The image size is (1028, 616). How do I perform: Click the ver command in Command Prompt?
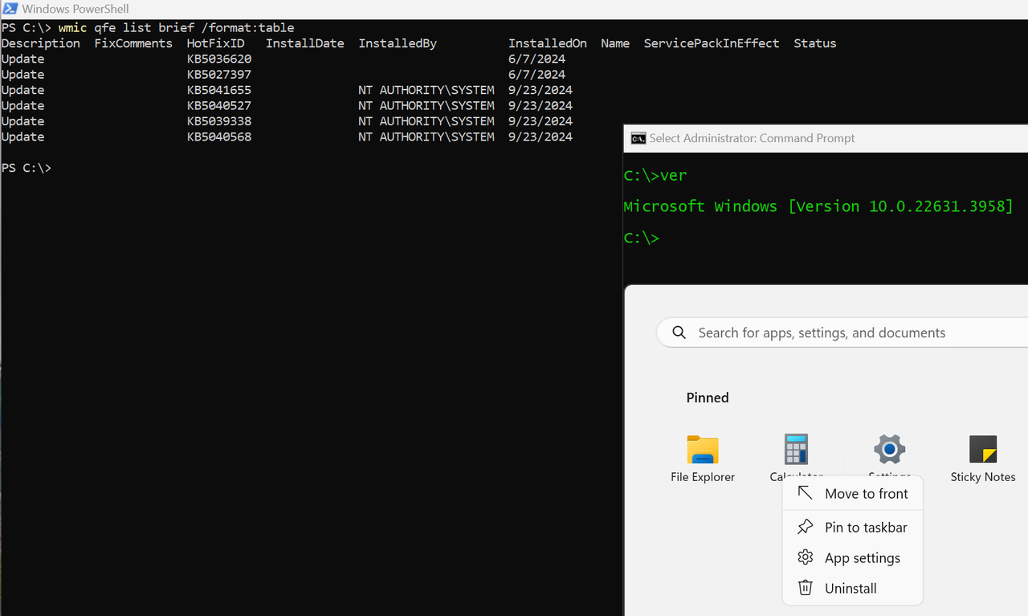673,175
